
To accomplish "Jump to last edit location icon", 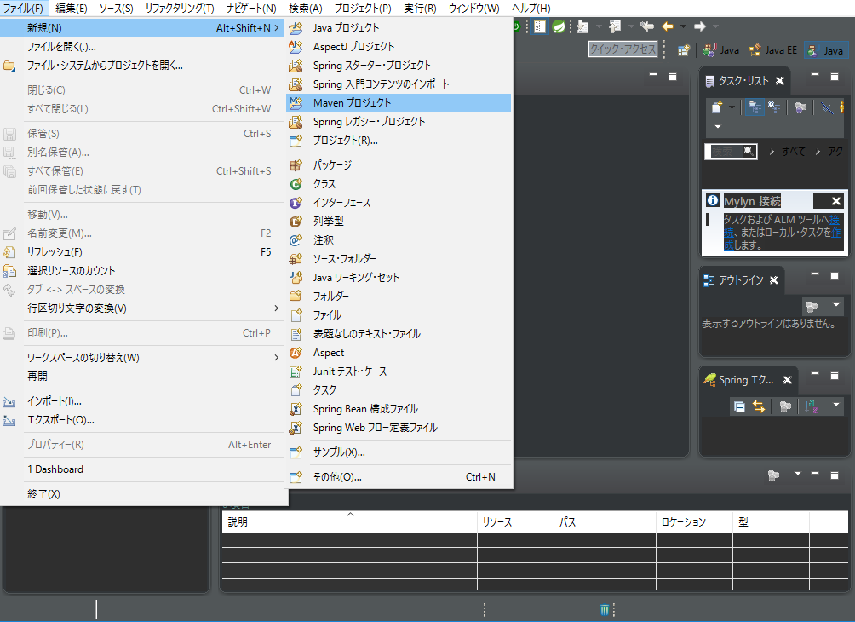I will 646,26.
